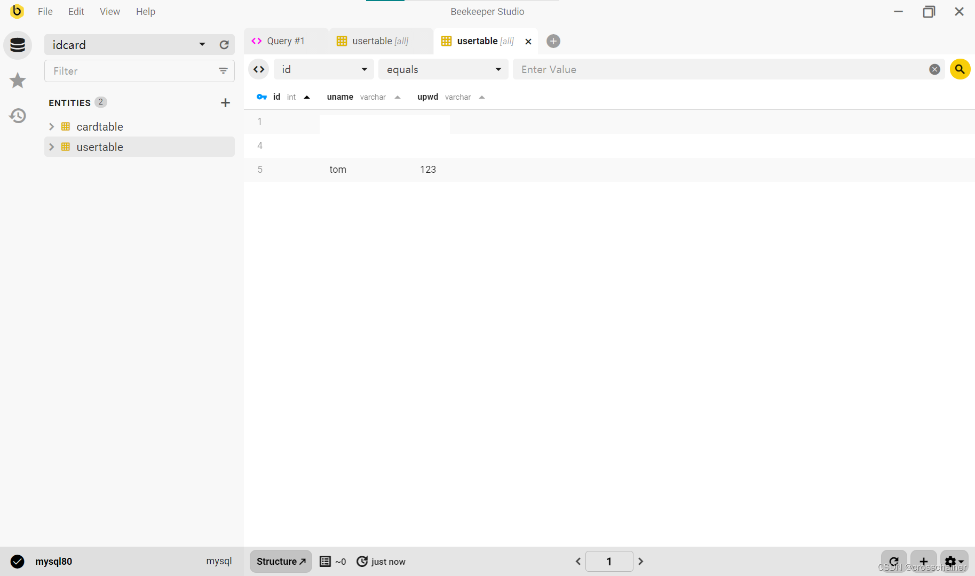Open a new tab with plus icon
The width and height of the screenshot is (975, 576).
pyautogui.click(x=553, y=41)
